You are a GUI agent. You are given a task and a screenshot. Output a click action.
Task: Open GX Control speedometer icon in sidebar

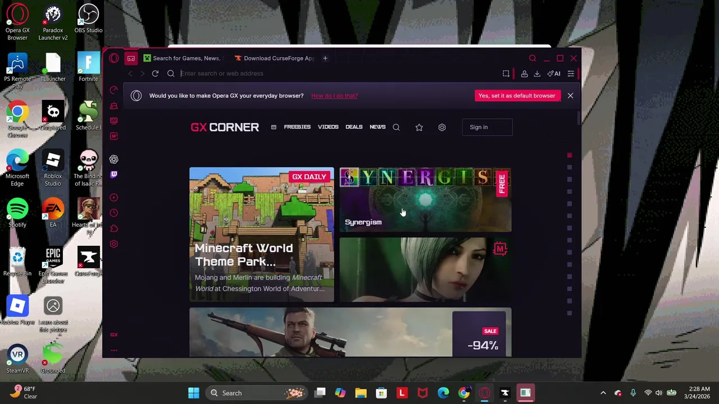pos(114,90)
